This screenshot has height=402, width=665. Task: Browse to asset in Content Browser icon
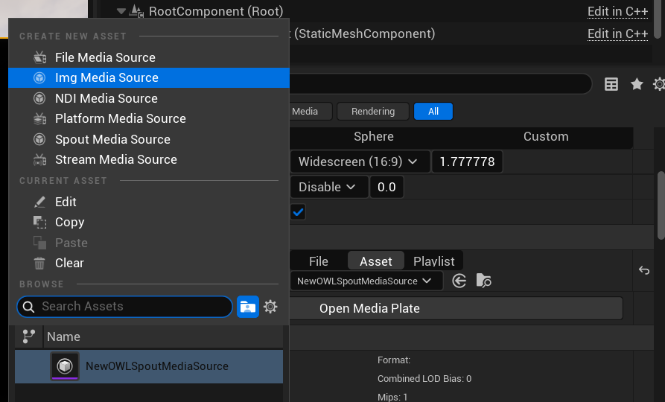click(483, 281)
